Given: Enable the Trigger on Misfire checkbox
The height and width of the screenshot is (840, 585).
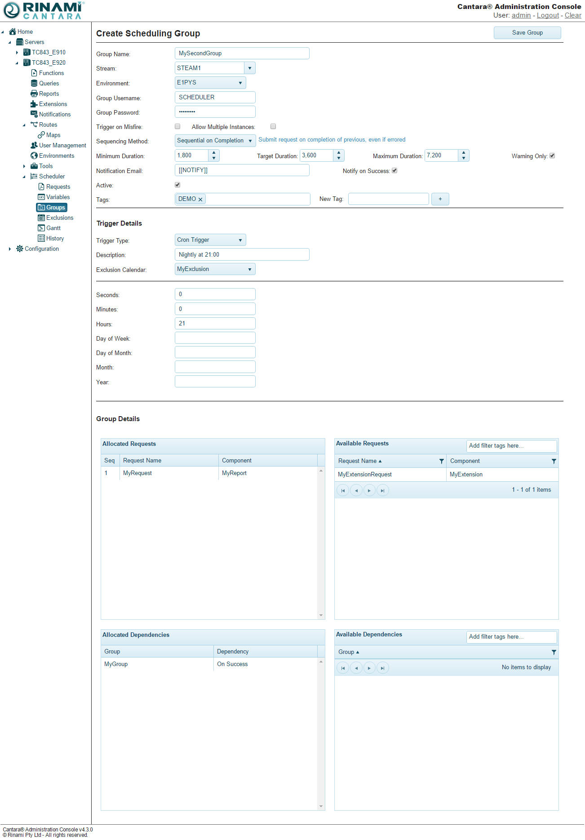Looking at the screenshot, I should coord(177,127).
